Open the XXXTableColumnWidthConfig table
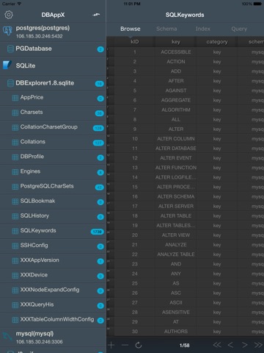Screen dimensions: 264x353 click(53, 320)
